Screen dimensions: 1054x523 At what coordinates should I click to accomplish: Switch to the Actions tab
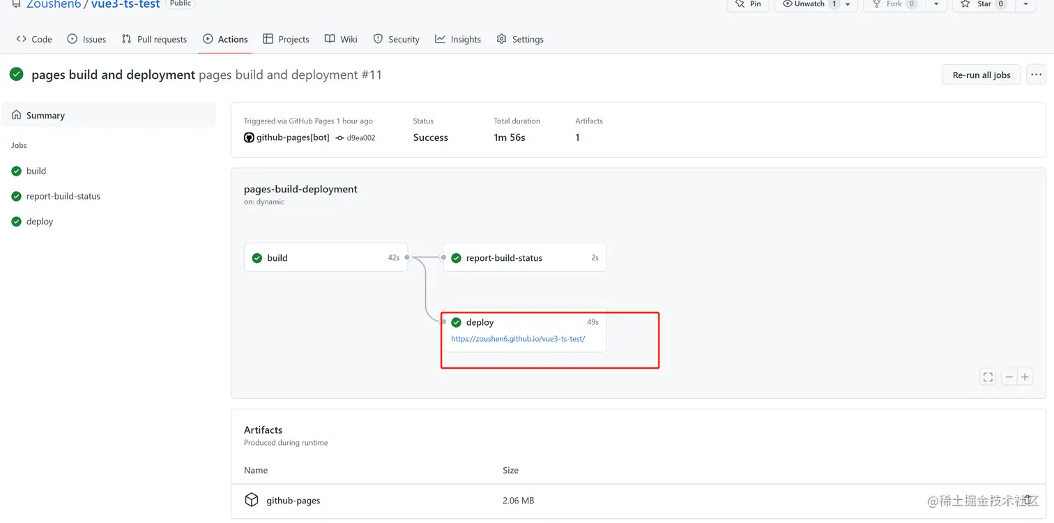click(225, 39)
